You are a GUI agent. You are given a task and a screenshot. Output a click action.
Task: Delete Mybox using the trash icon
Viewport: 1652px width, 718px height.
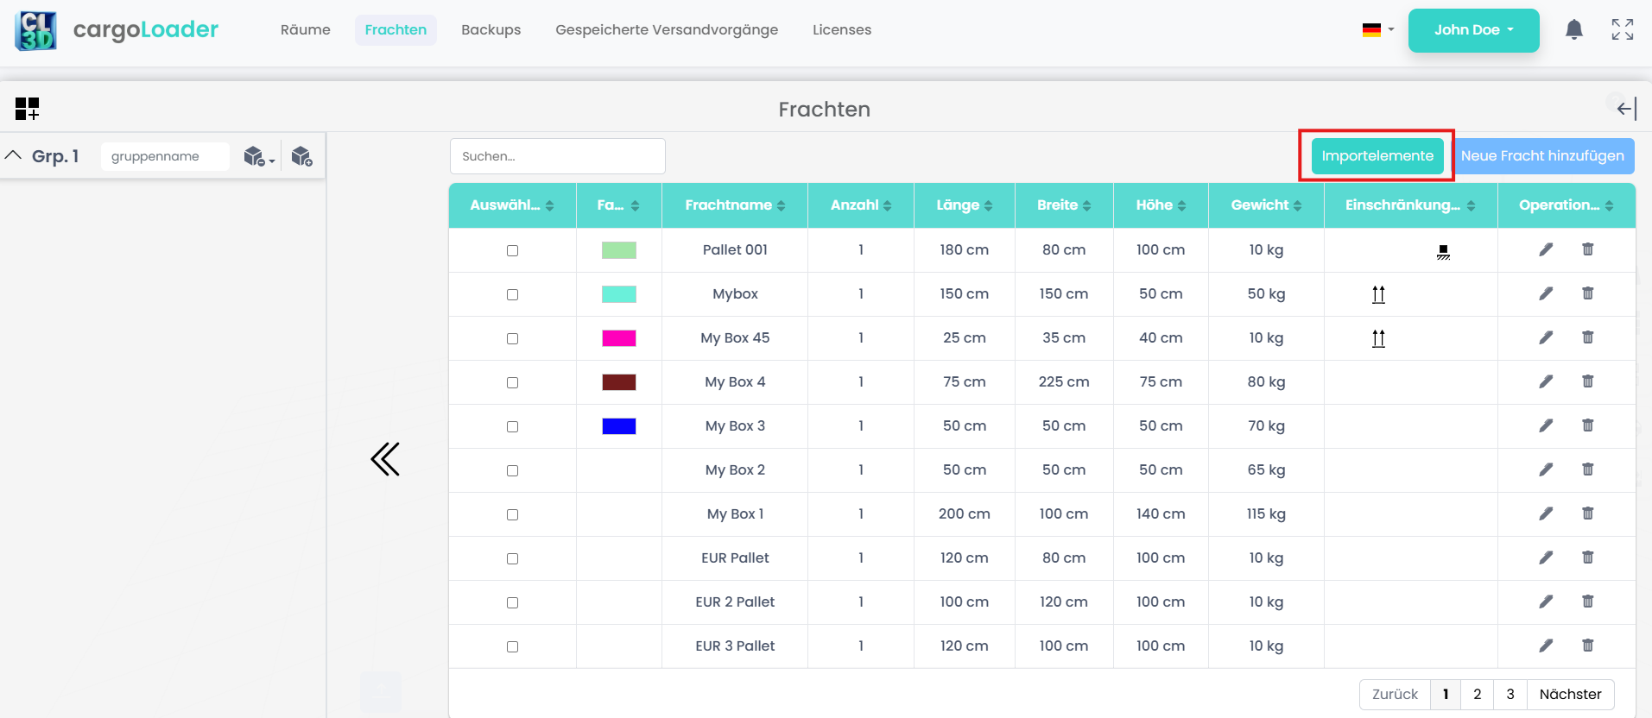point(1587,293)
